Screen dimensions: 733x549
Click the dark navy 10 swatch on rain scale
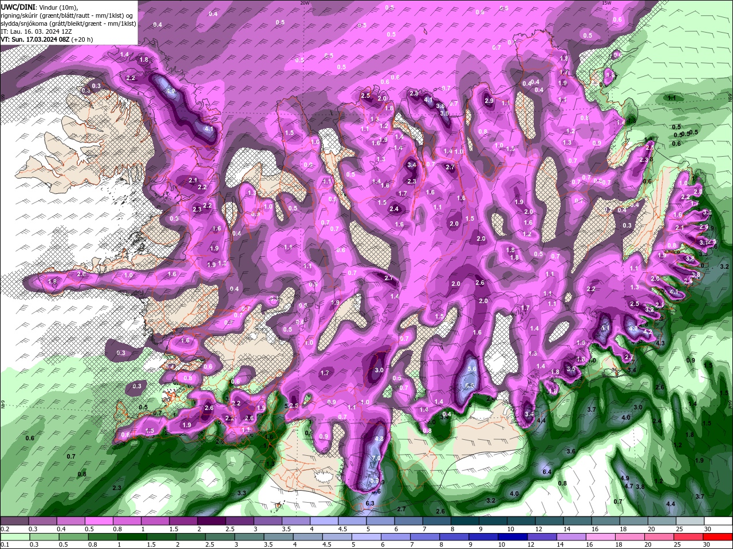coord(511,537)
